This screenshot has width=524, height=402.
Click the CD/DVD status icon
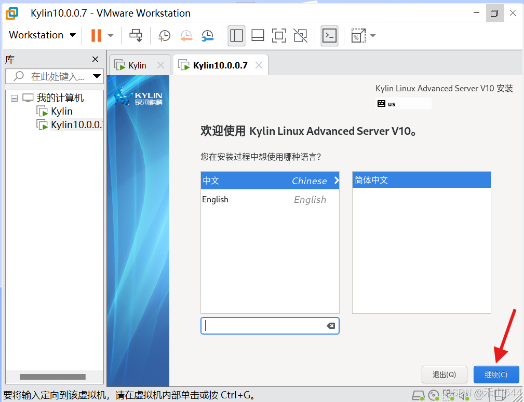click(x=434, y=396)
